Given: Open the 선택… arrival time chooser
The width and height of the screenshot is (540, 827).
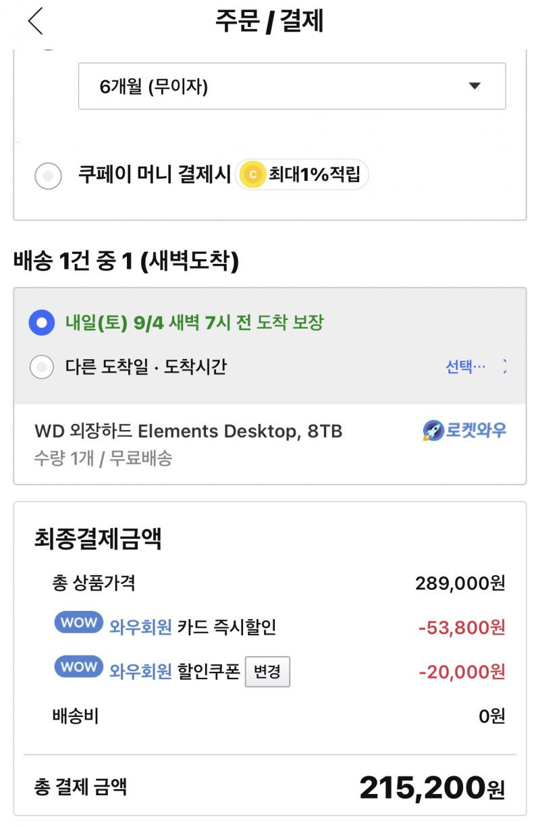Looking at the screenshot, I should 475,367.
